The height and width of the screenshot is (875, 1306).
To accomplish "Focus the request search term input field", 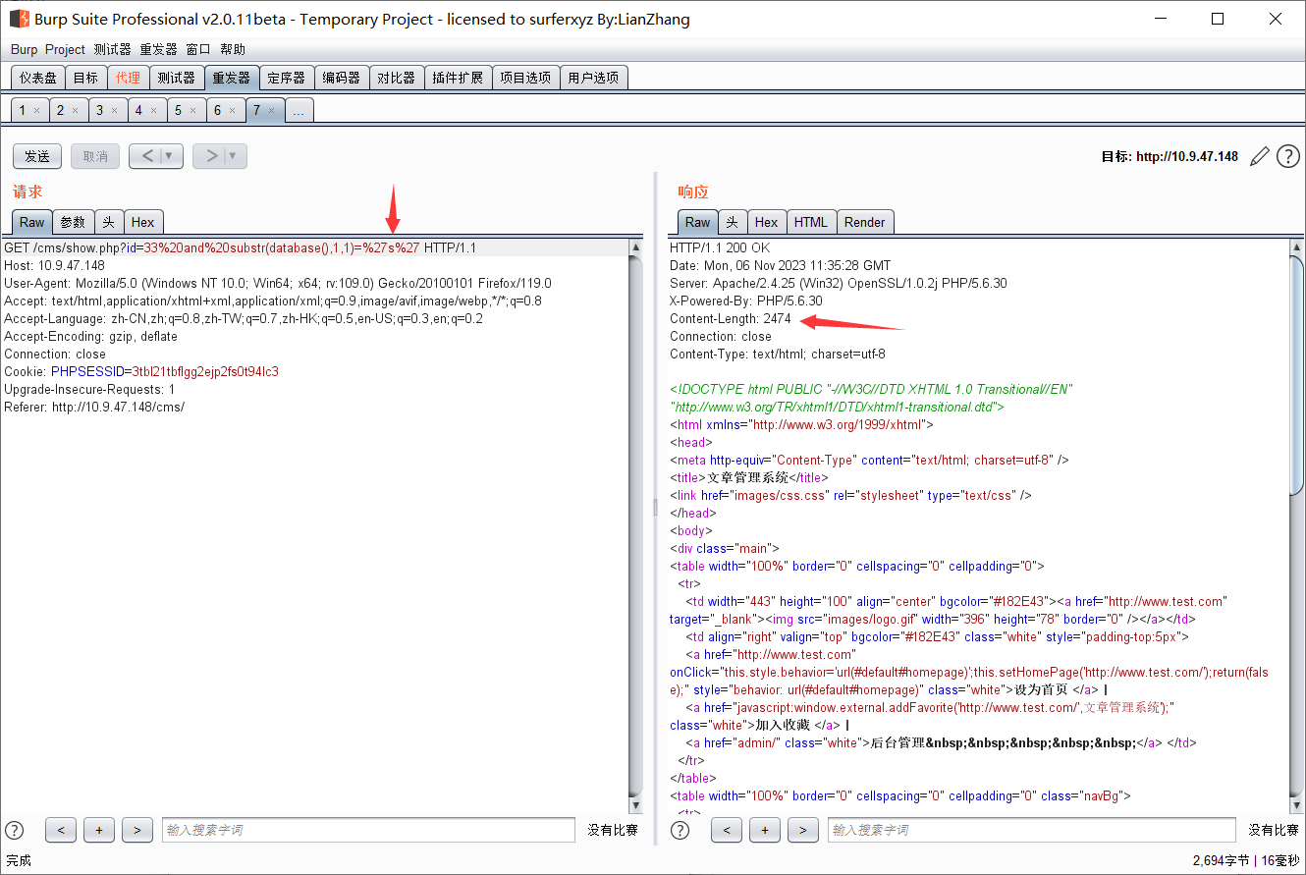I will 368,830.
